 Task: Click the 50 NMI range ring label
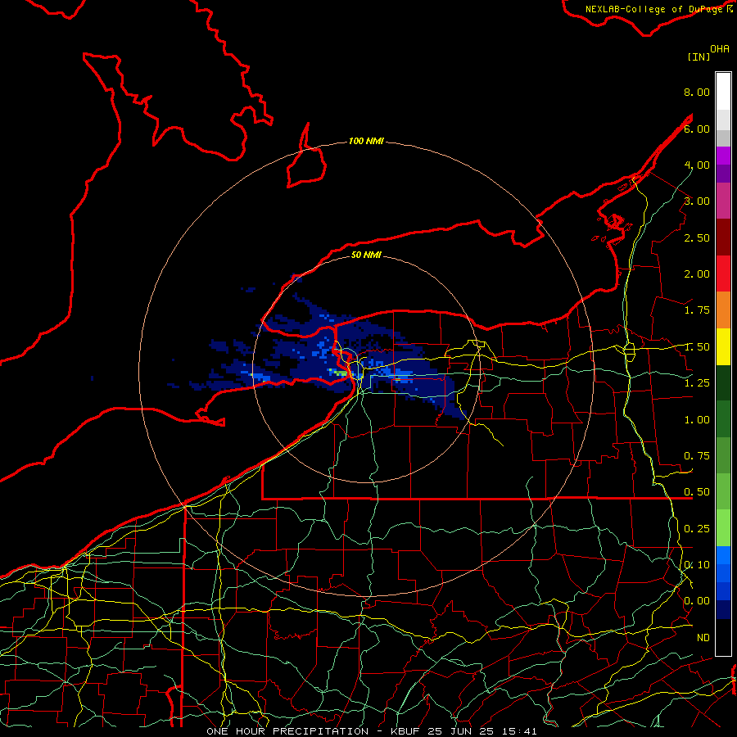coord(366,255)
